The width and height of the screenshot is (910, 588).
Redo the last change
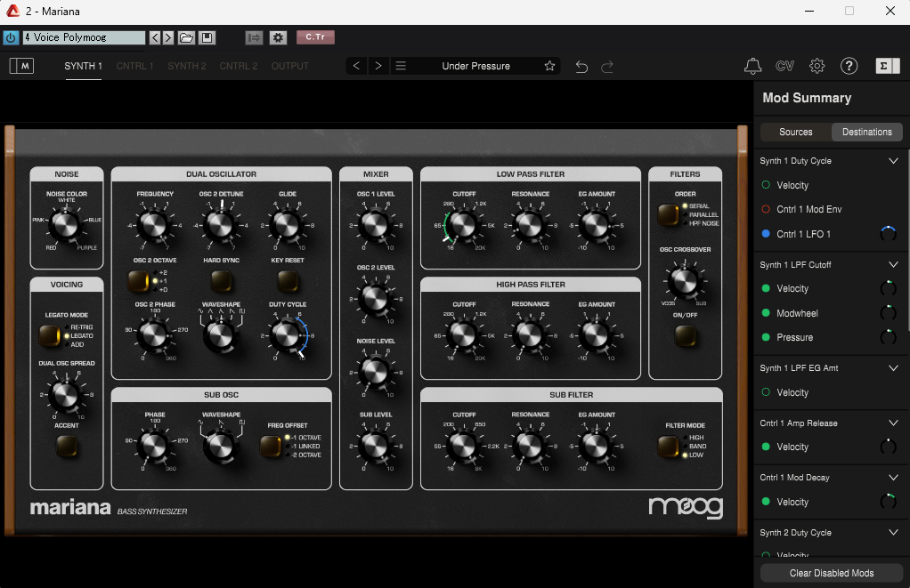point(607,67)
